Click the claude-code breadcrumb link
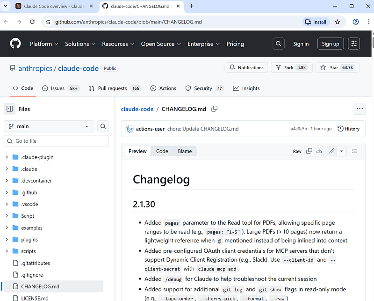The height and width of the screenshot is (301, 374). point(137,109)
